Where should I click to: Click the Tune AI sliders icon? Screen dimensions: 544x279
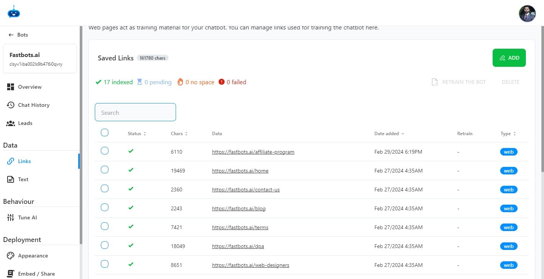click(11, 217)
